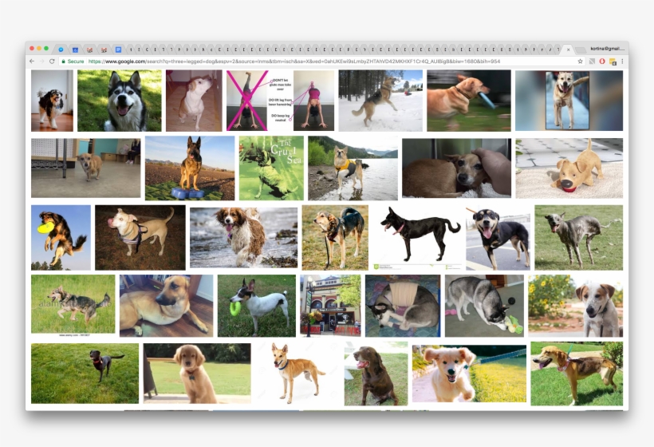Viewport: 654px width, 447px height.
Task: Open the two leashed dogs on grass photo
Action: pos(335,238)
